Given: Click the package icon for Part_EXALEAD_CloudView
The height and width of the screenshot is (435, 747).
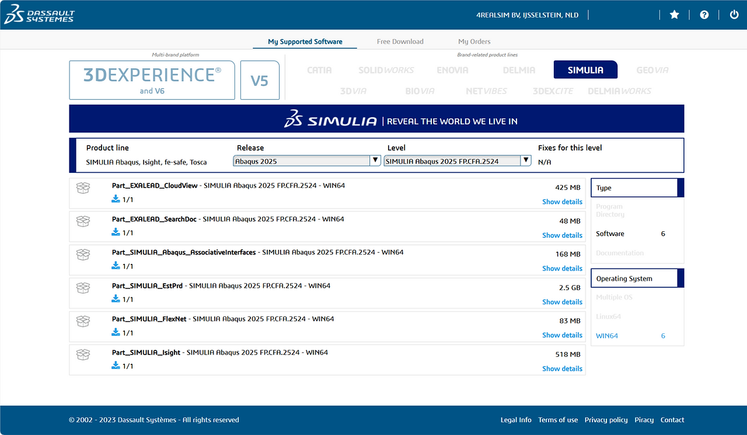Looking at the screenshot, I should coord(83,188).
